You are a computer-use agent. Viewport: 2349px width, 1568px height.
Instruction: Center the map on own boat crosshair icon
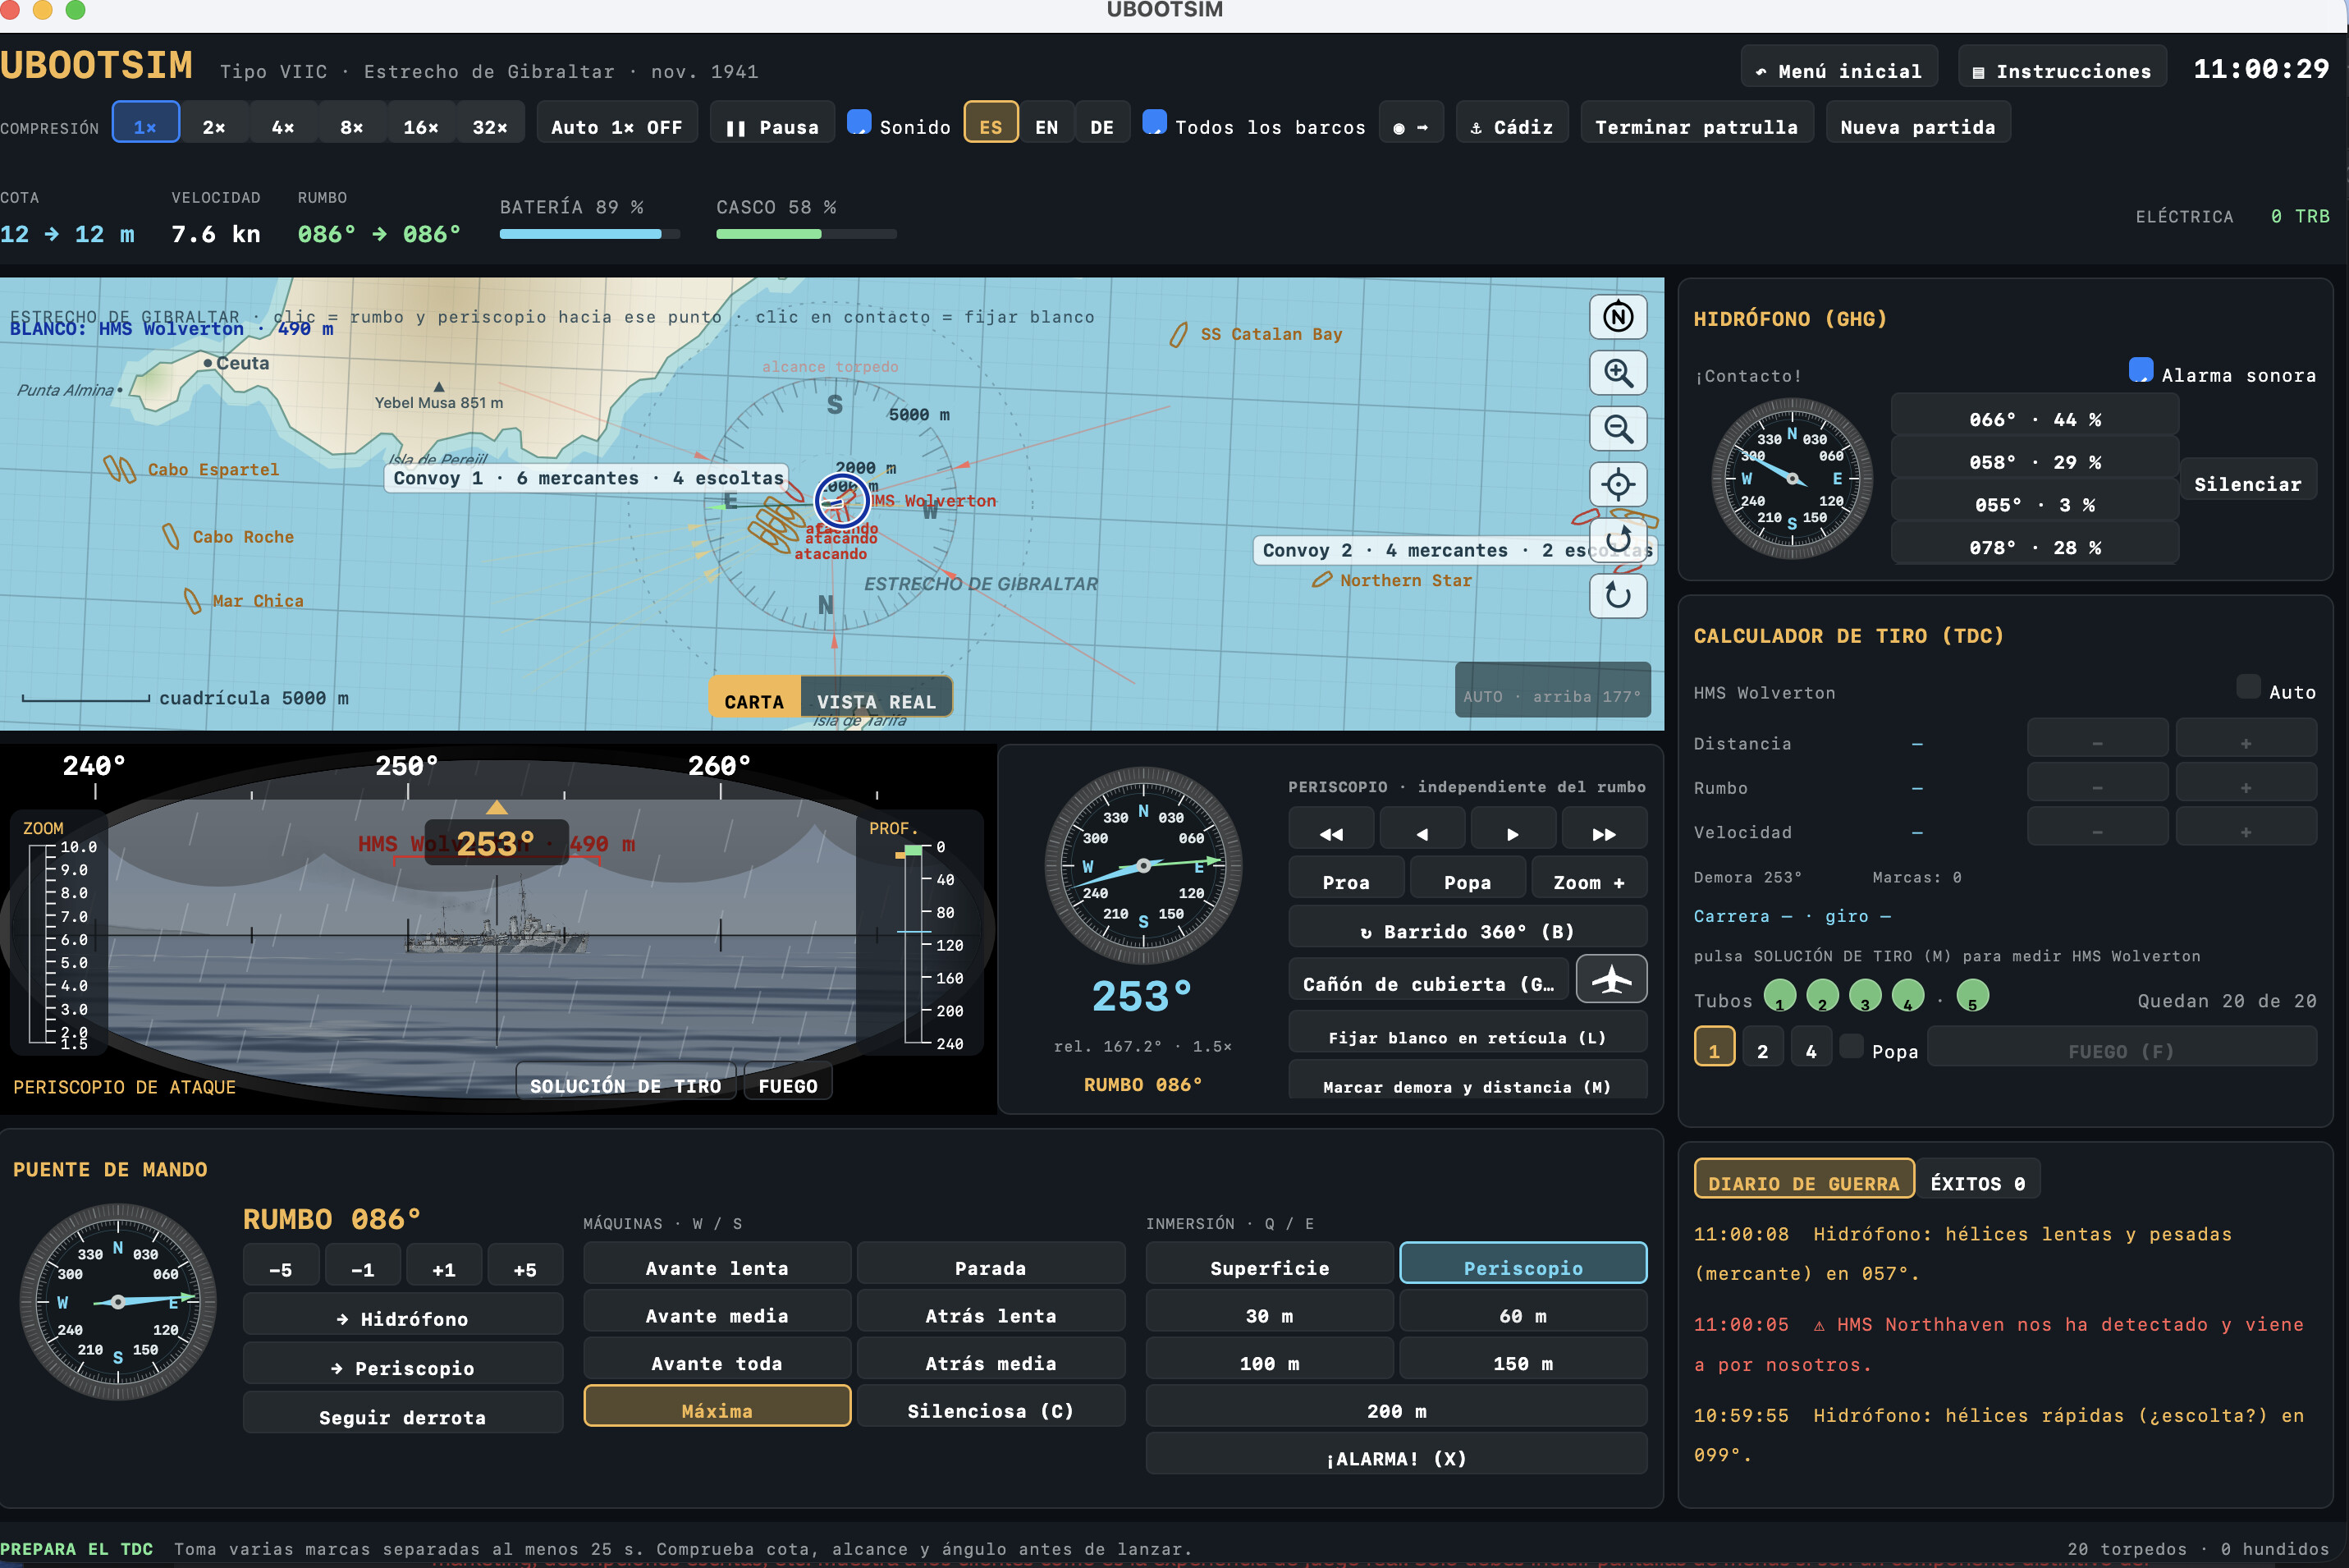(1618, 485)
